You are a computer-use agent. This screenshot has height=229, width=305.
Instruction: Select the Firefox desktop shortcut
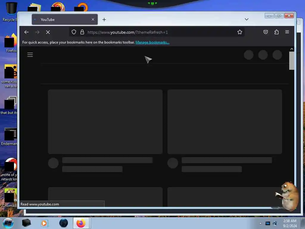click(11, 43)
